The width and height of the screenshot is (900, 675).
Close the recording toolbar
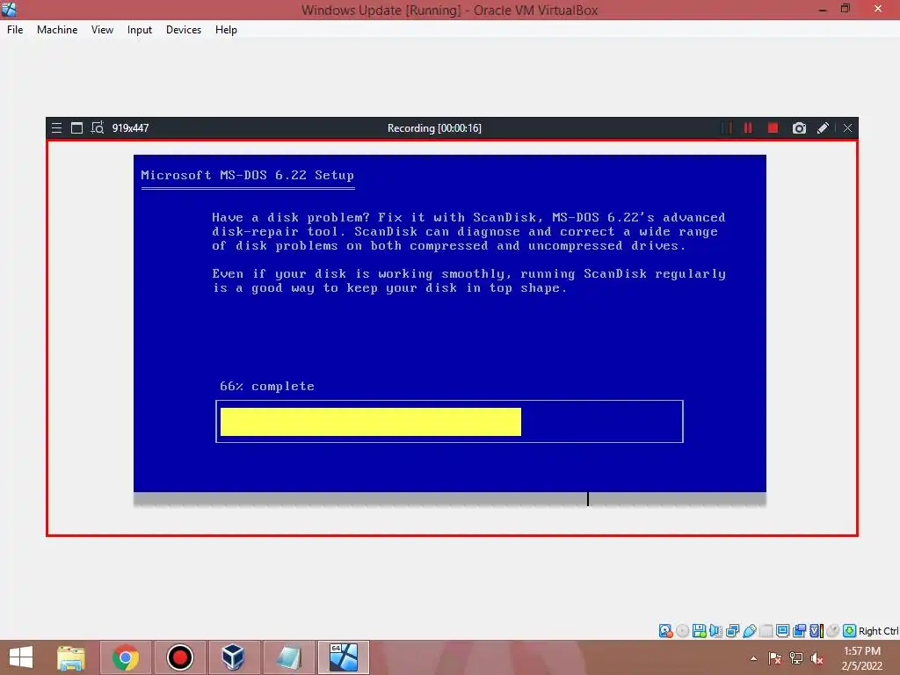click(847, 128)
